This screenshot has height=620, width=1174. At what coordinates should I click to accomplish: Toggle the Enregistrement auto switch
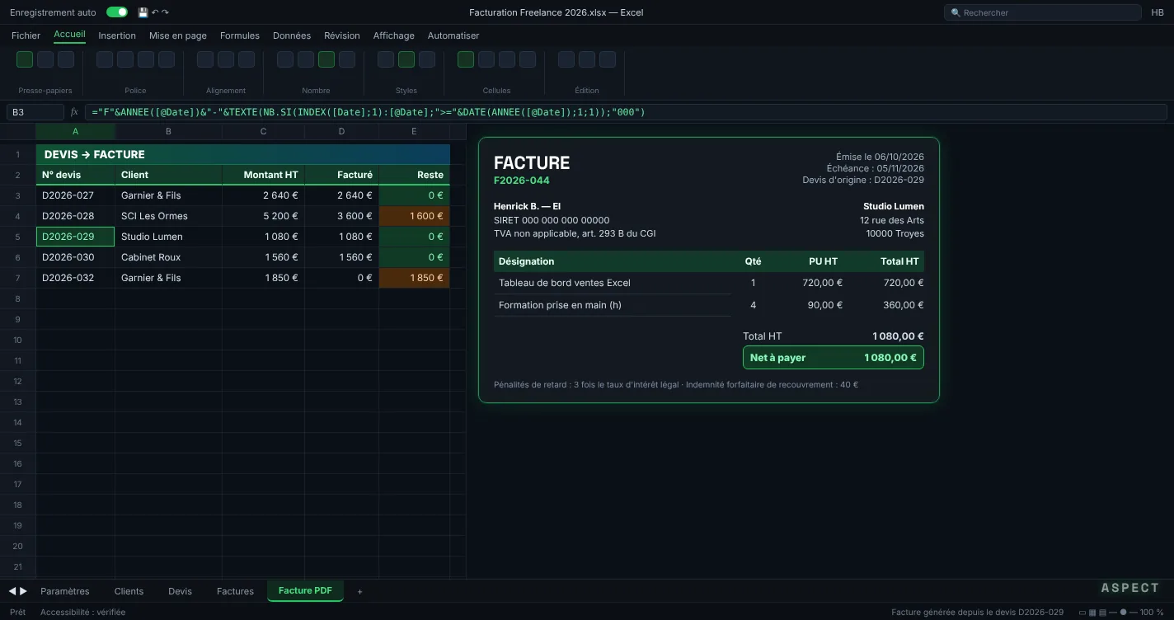[x=117, y=12]
